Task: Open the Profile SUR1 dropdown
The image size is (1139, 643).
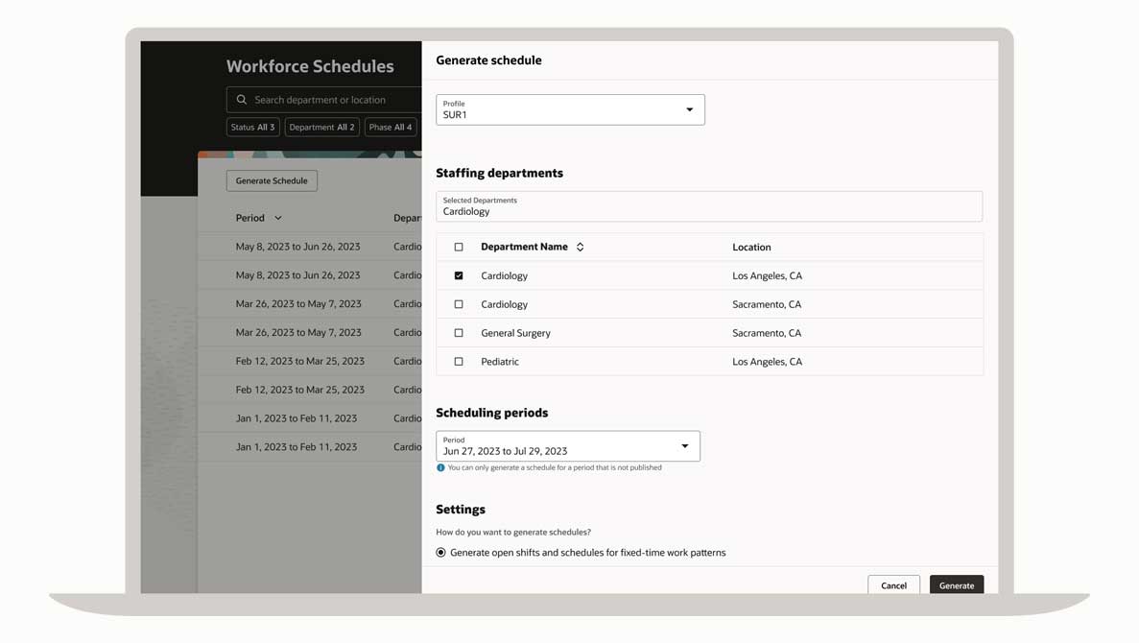Action: coord(570,109)
